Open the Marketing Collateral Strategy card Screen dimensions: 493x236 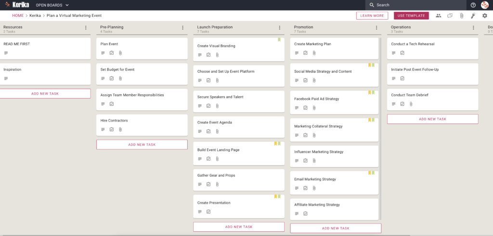pos(334,130)
